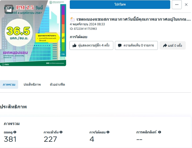Open the post title starting เขตหนองแขม

click(134, 19)
